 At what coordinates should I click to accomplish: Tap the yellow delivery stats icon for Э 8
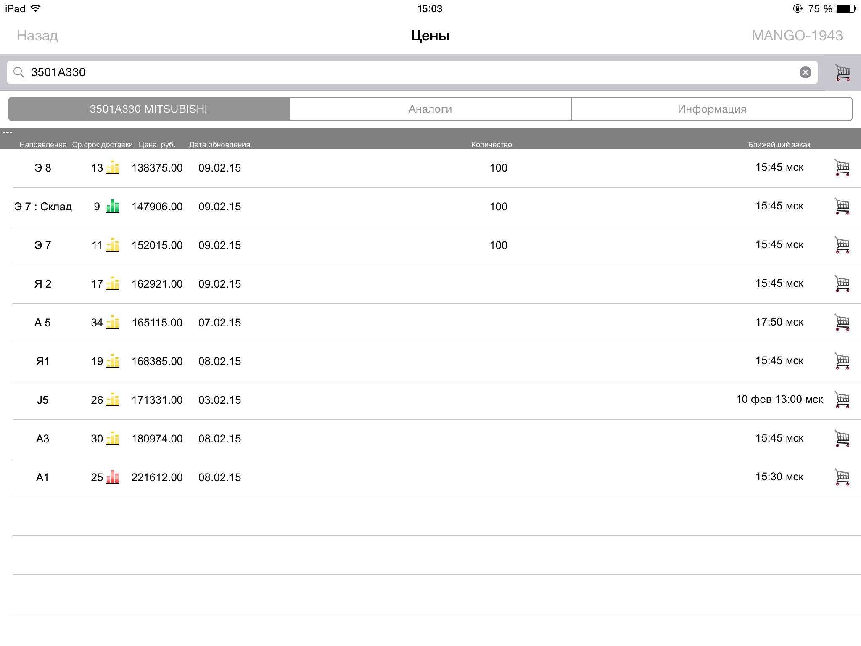click(113, 168)
